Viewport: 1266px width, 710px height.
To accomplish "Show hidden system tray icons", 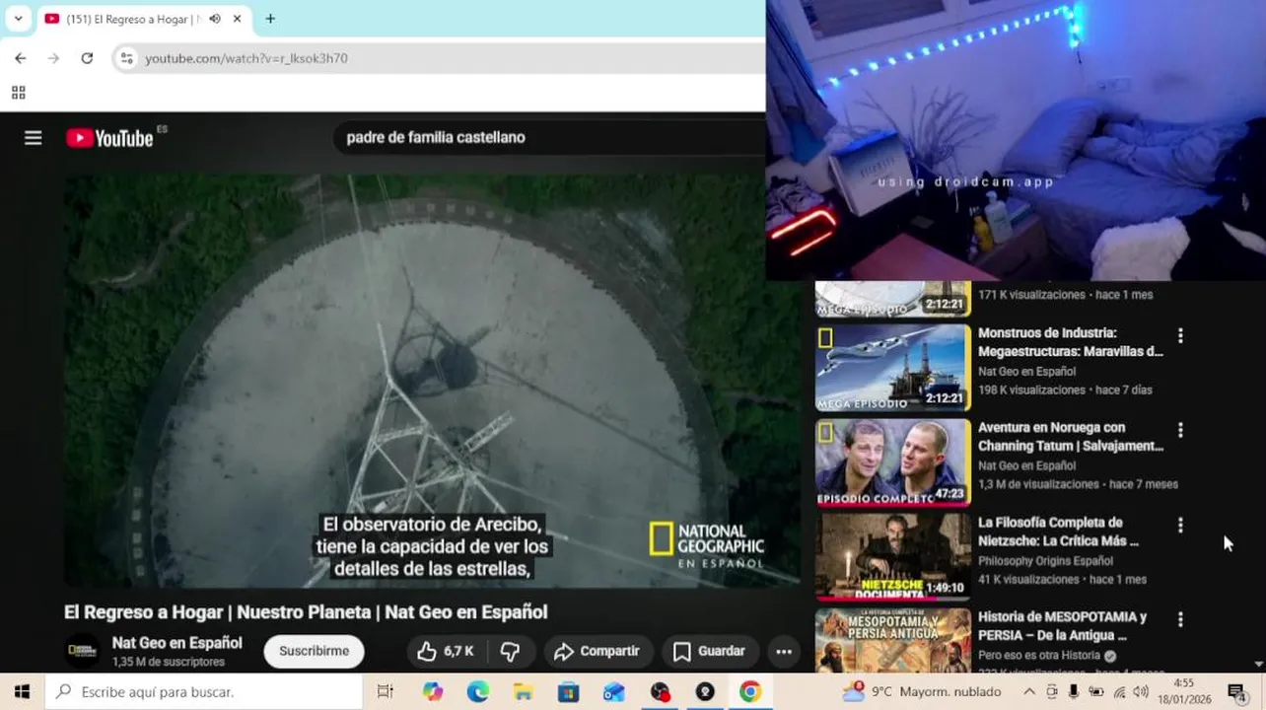I will pos(1029,692).
